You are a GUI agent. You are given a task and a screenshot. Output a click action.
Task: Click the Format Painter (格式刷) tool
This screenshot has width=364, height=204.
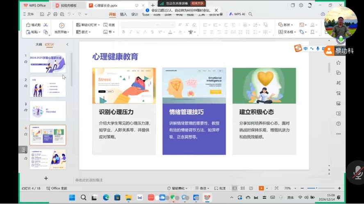(33, 25)
